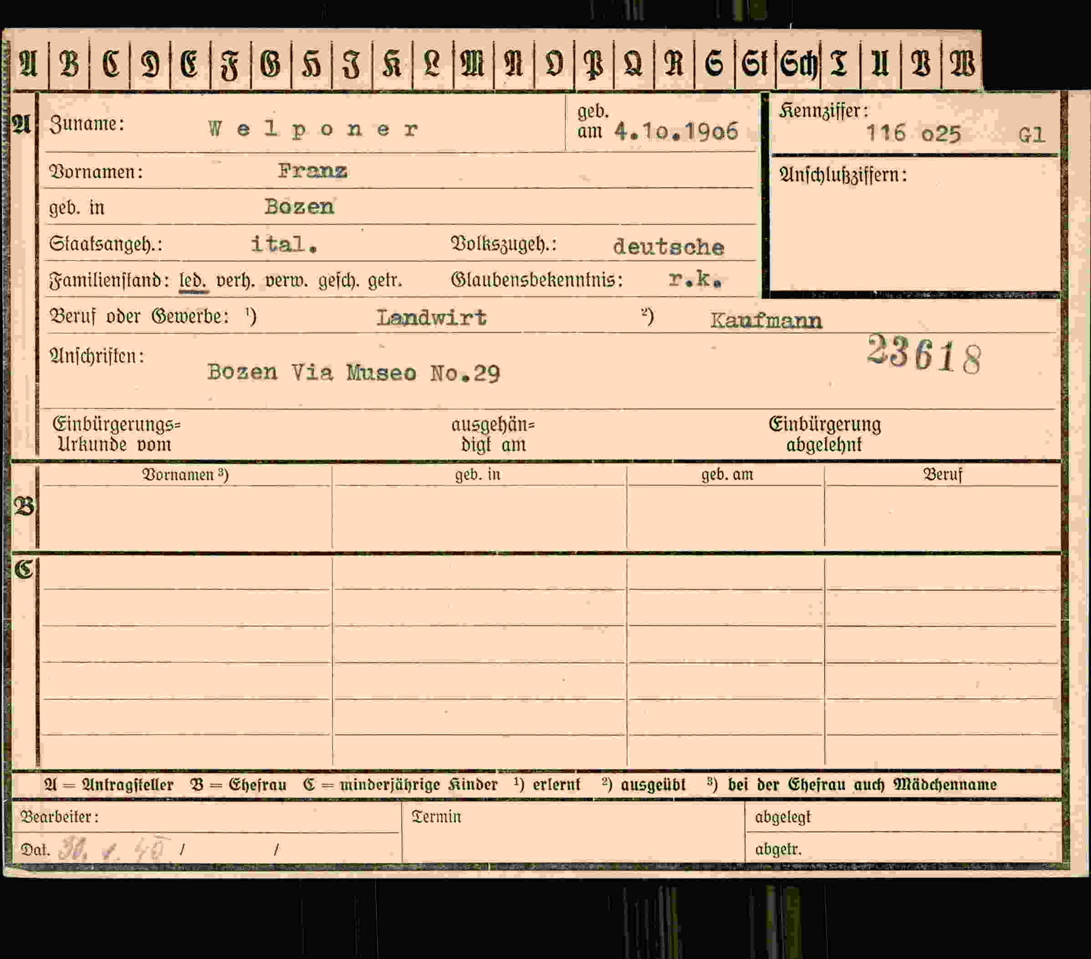This screenshot has width=1091, height=959.
Task: Click the 'Termin' label
Action: click(436, 817)
